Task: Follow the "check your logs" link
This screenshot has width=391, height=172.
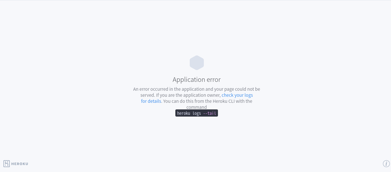Action: coord(237,95)
